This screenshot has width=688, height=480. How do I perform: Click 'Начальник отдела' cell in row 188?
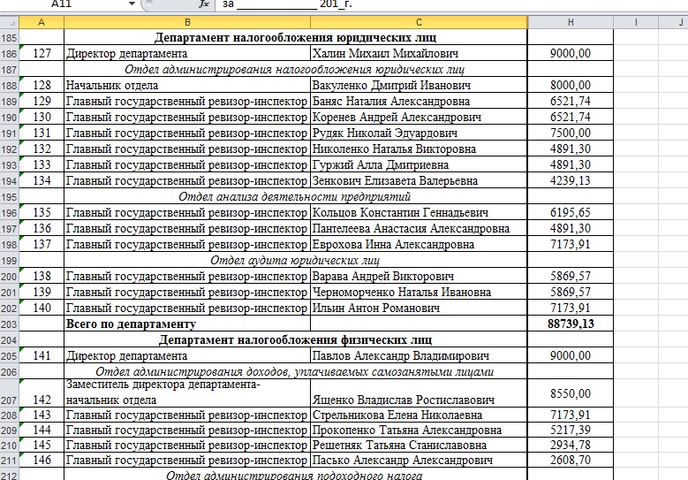point(186,86)
